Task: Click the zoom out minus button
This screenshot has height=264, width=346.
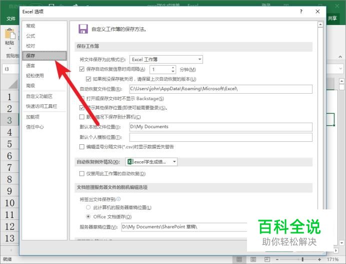Action: 277,259
